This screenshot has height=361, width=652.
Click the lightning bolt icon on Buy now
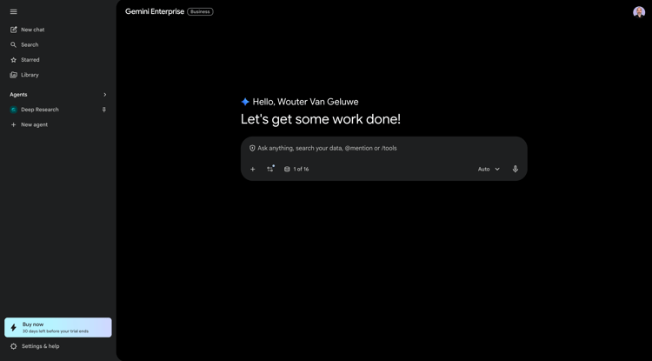click(13, 328)
